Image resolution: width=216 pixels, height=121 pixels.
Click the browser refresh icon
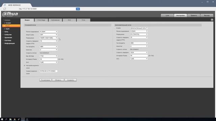5,9
